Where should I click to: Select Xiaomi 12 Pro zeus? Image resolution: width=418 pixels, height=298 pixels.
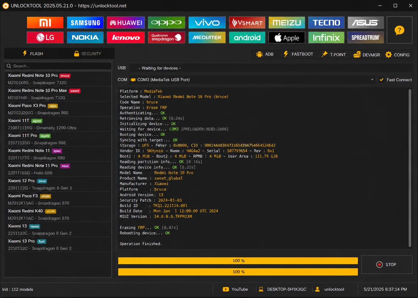point(58,184)
